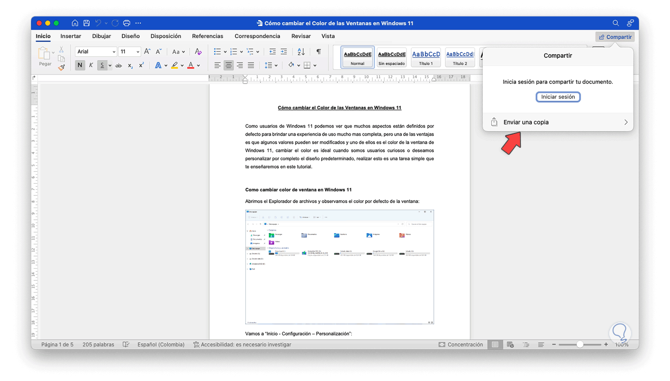Screen dimensions: 670x381
Task: Clear all formatting with eraser A icon
Action: [198, 52]
